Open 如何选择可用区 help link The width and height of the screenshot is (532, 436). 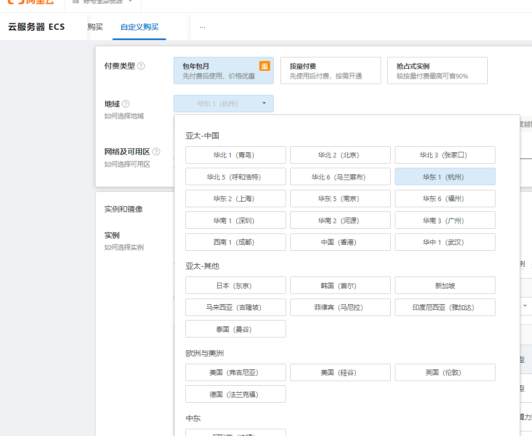tap(127, 164)
